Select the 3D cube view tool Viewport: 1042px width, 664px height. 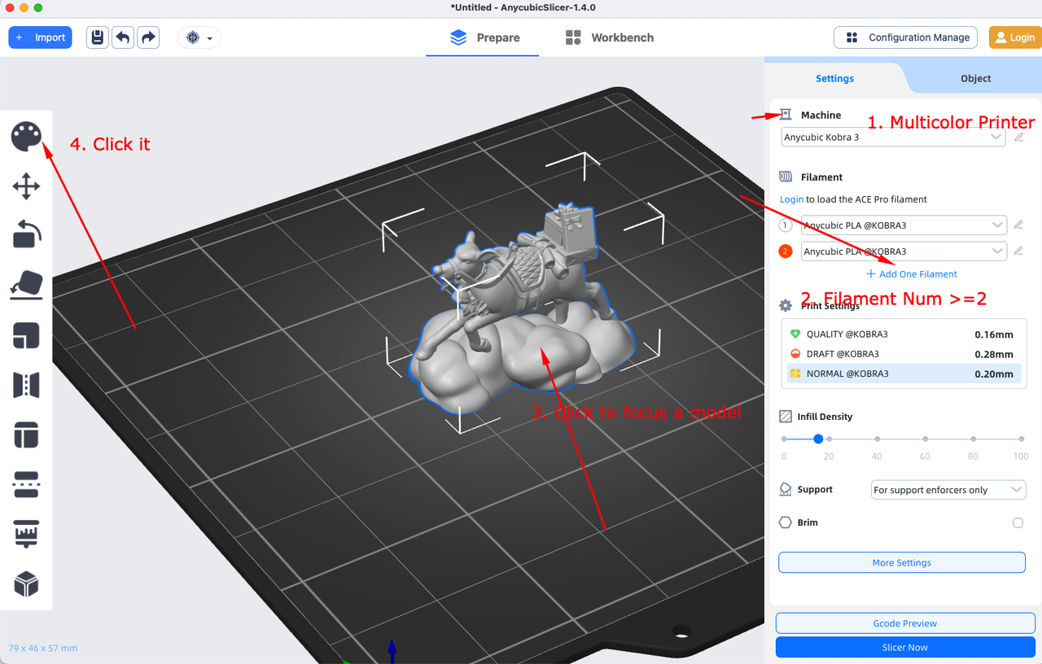pos(26,584)
